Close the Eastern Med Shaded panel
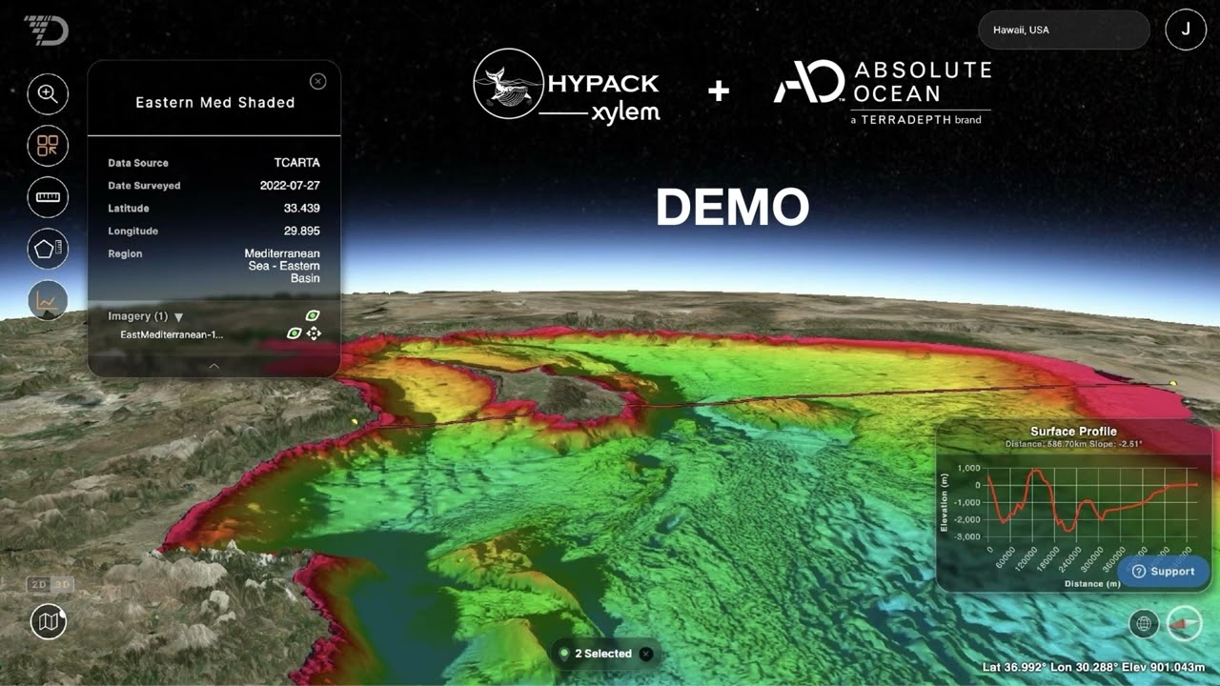The image size is (1220, 686). point(318,82)
